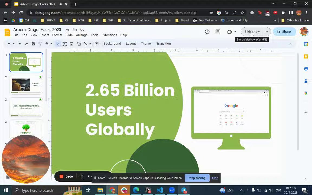Select the paint format roller icon
312x195 pixels.
tap(40, 44)
